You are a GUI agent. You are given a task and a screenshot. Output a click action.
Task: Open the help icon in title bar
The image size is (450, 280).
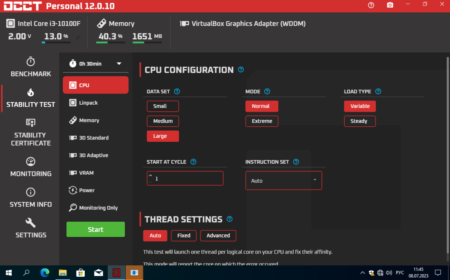pos(371,5)
